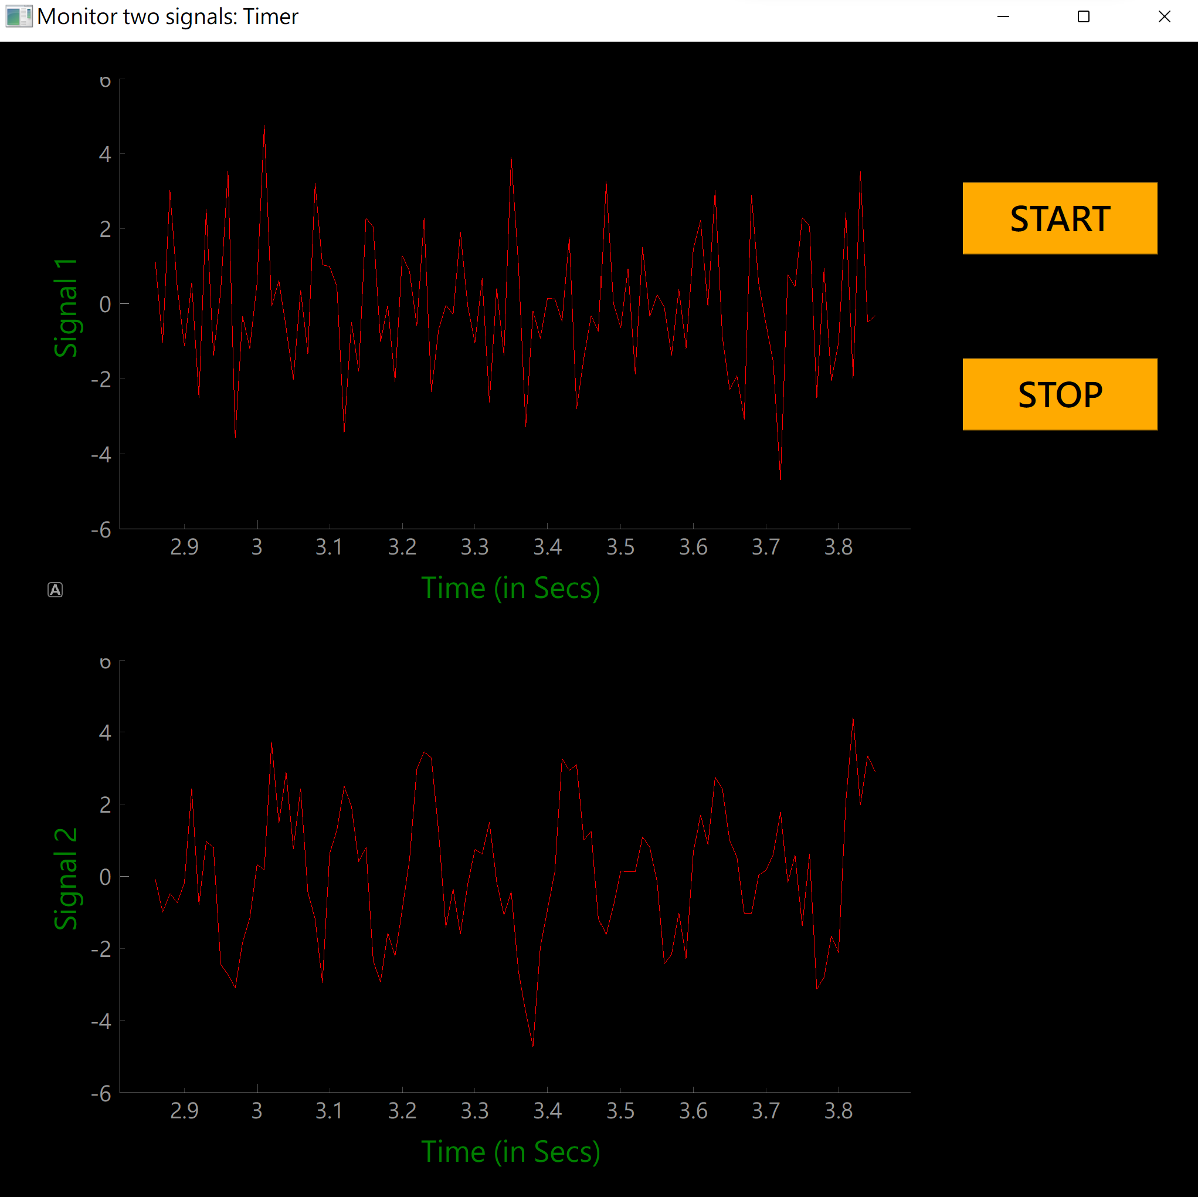1198x1197 pixels.
Task: Click the '0' y-axis tick of Signal 1 plot
Action: tap(105, 304)
